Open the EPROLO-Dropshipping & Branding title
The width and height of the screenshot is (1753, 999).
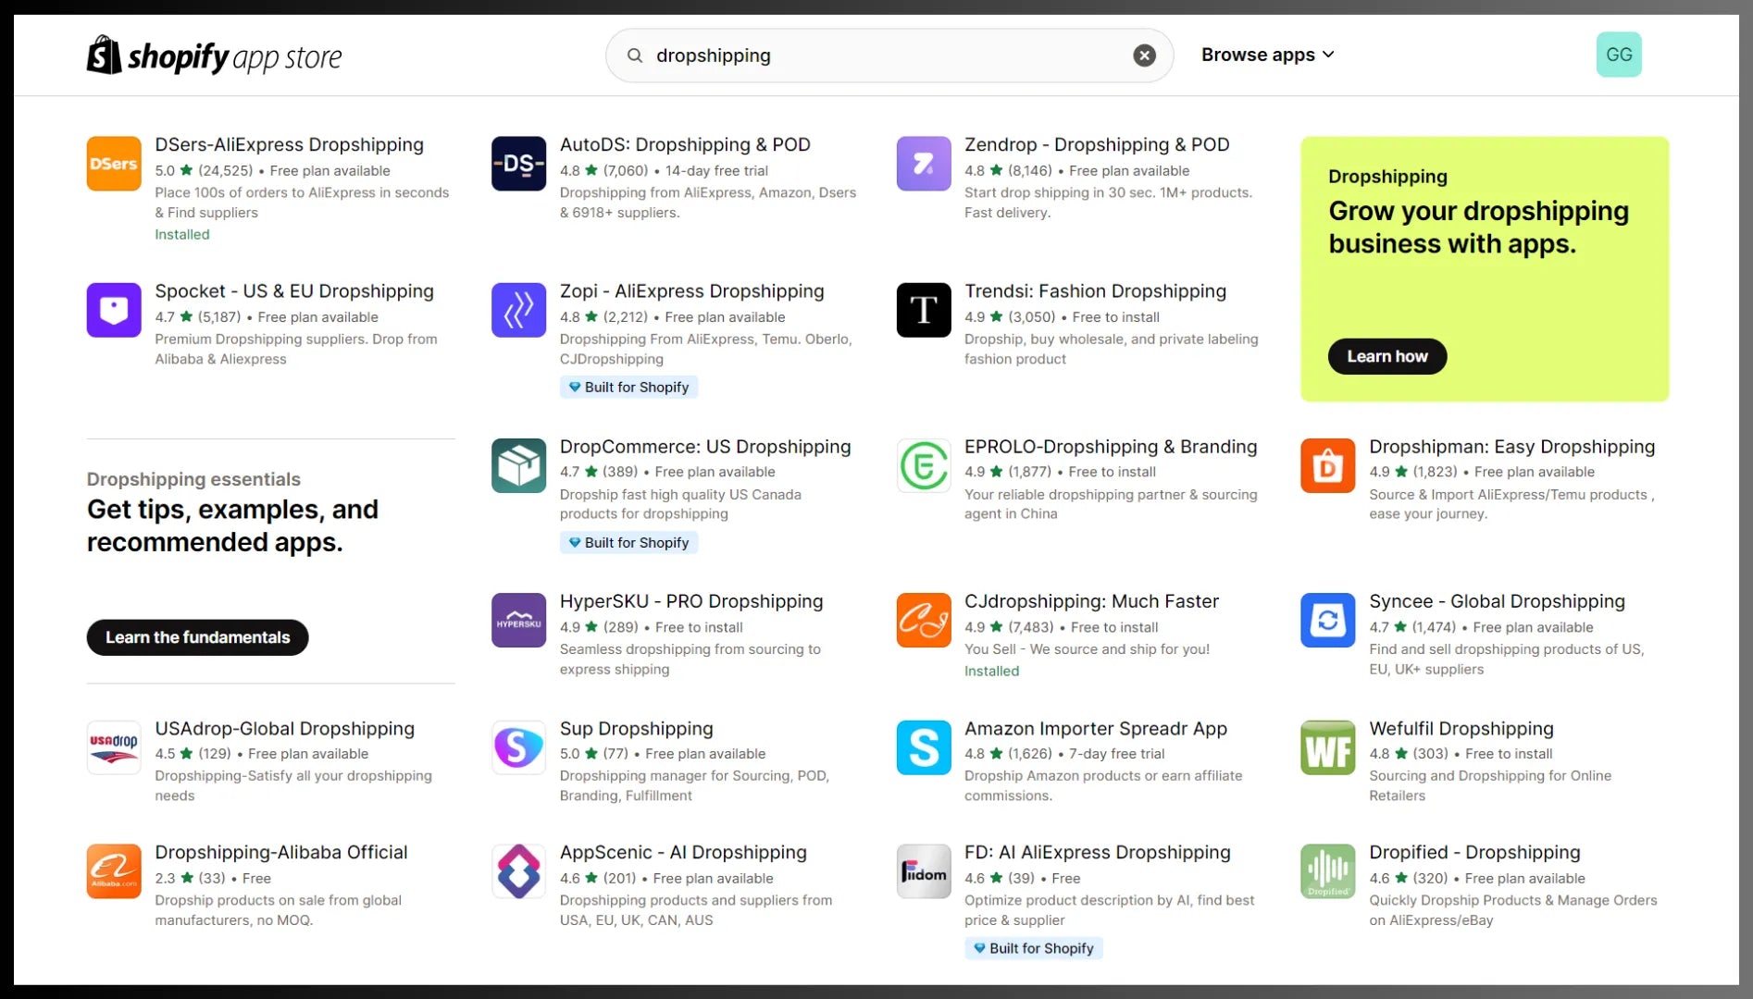point(1110,447)
